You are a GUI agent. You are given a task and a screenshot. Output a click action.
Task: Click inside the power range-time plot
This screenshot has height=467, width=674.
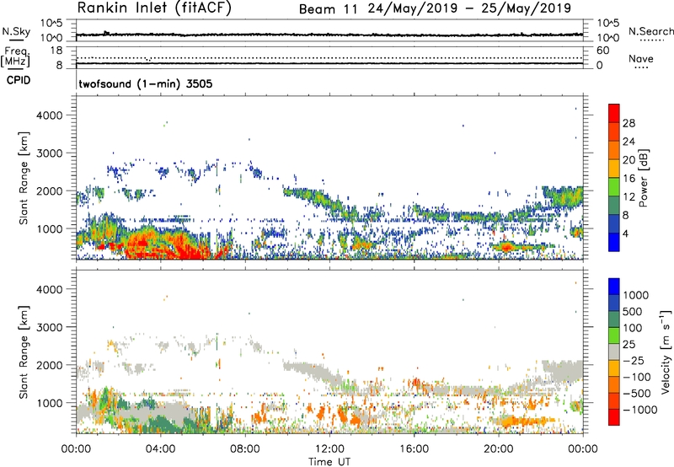[x=329, y=178]
